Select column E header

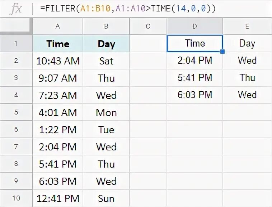tap(247, 27)
